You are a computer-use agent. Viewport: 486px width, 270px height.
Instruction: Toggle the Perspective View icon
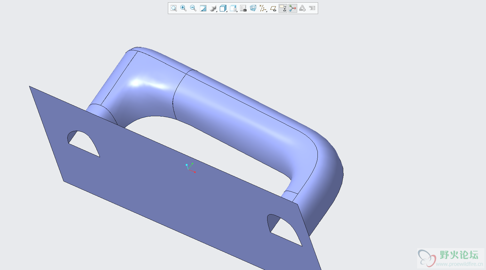(253, 8)
